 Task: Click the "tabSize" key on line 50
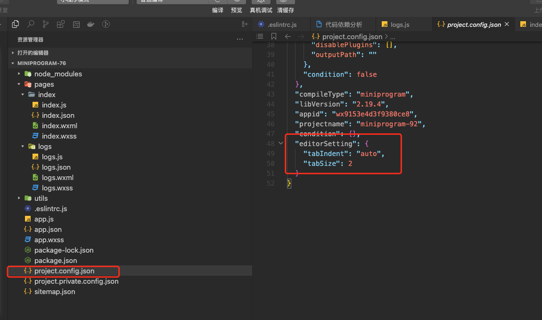pos(321,164)
